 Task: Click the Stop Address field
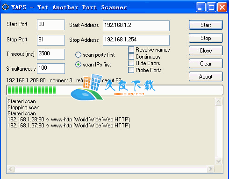(136, 40)
